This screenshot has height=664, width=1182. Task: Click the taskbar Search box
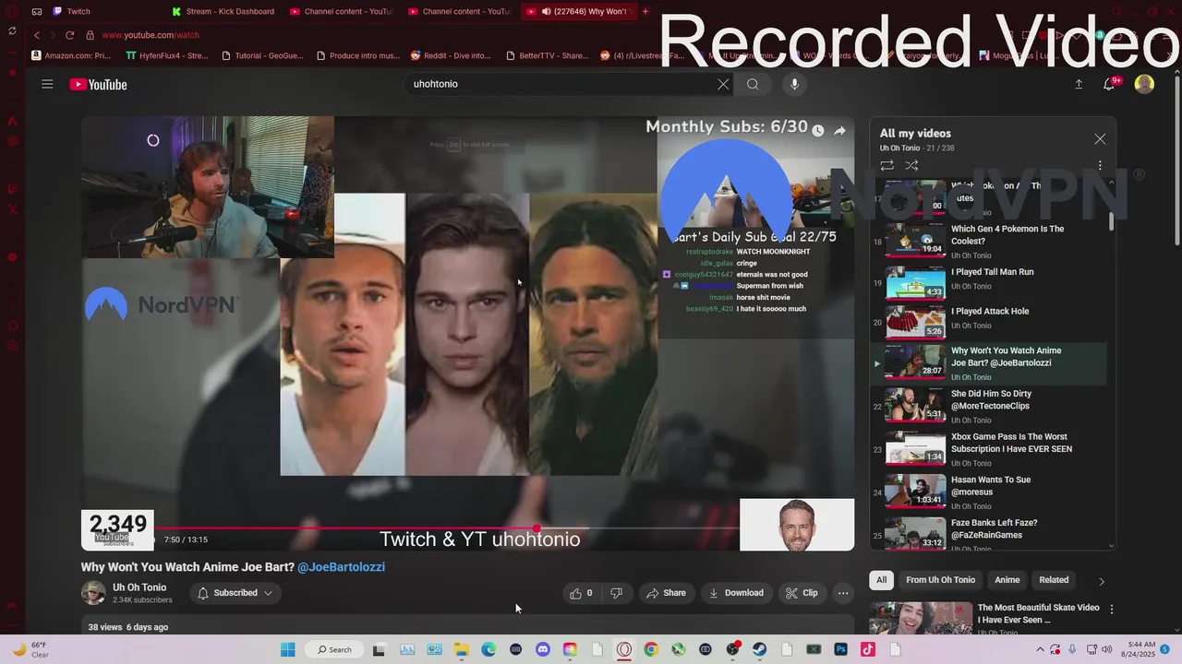point(334,649)
